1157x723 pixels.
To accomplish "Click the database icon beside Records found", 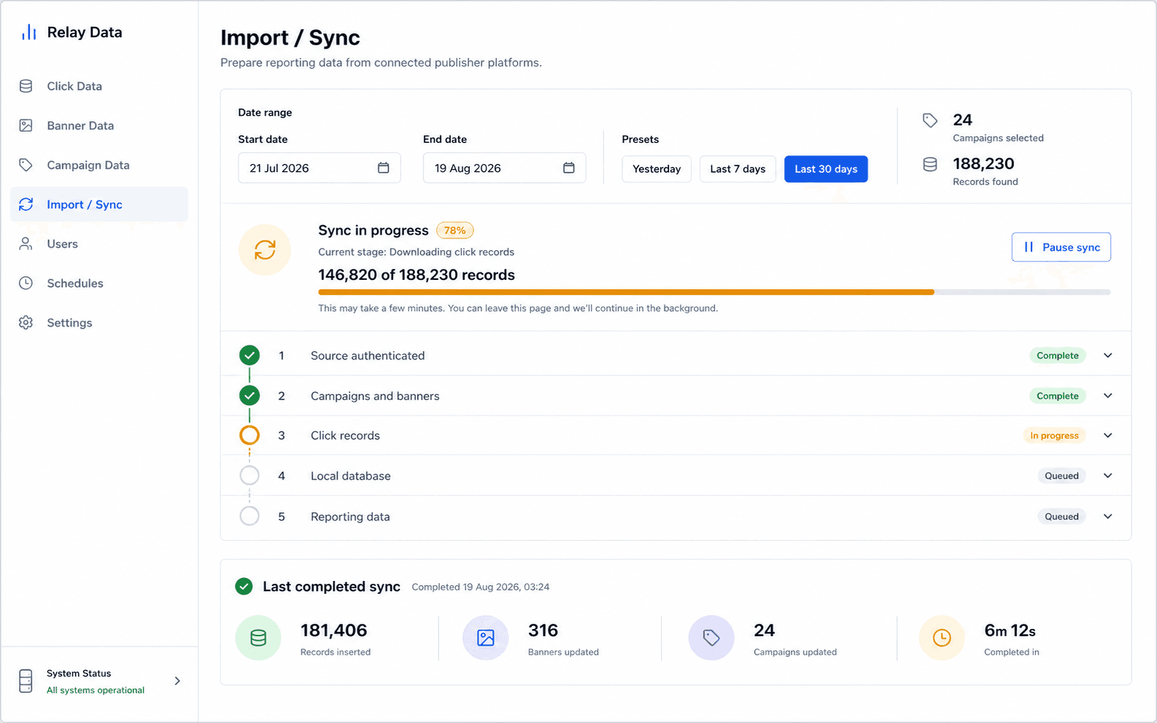I will click(x=929, y=164).
